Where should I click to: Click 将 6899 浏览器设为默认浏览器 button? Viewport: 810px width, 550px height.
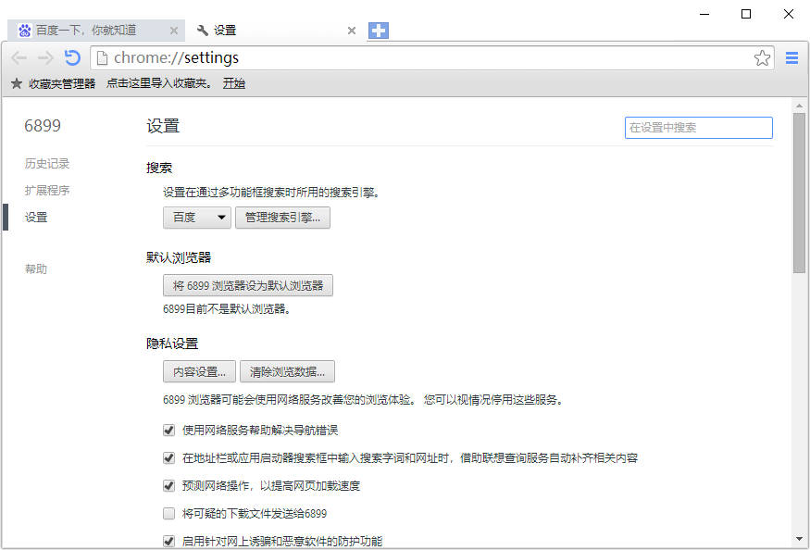click(x=247, y=285)
